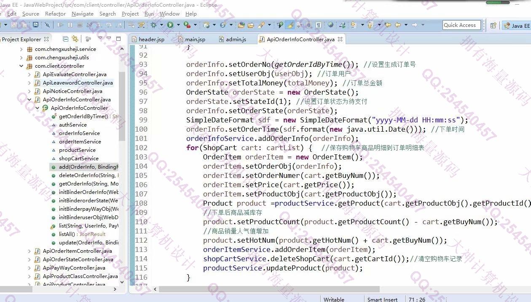Click the Skip All Breakpoints icon
The height and width of the screenshot is (302, 531).
click(47, 25)
